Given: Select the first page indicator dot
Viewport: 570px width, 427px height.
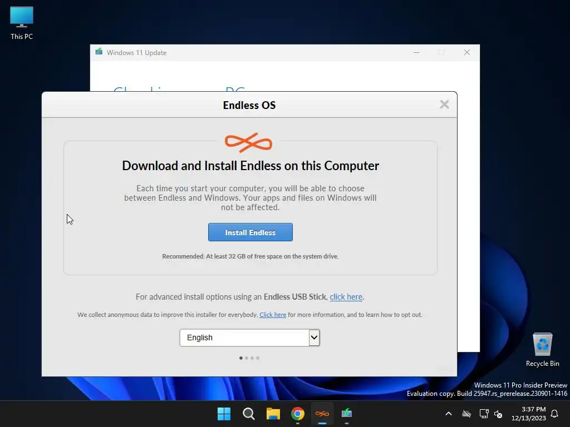Looking at the screenshot, I should pyautogui.click(x=241, y=358).
